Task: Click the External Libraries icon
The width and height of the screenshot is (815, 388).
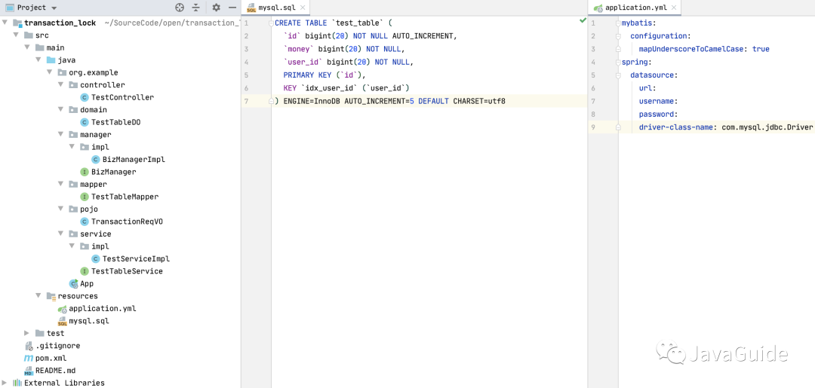Action: [x=17, y=383]
